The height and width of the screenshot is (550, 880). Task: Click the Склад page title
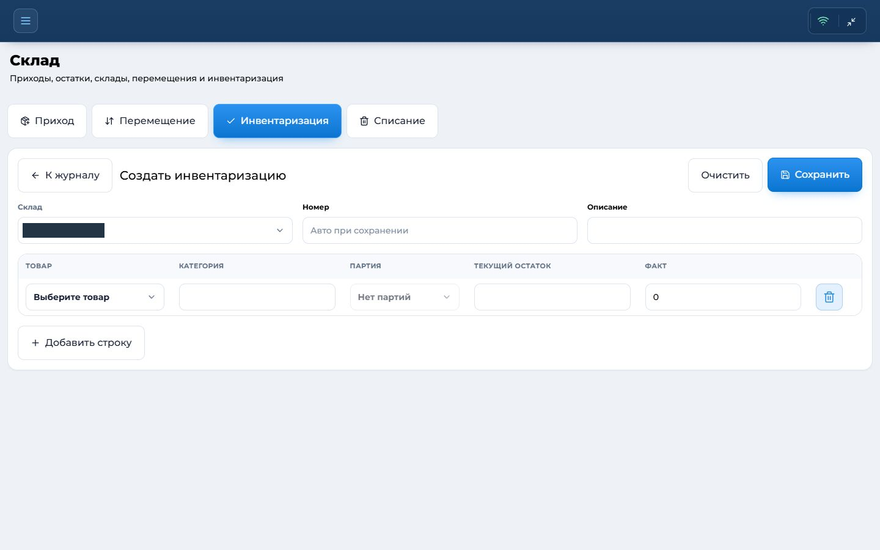coord(35,61)
